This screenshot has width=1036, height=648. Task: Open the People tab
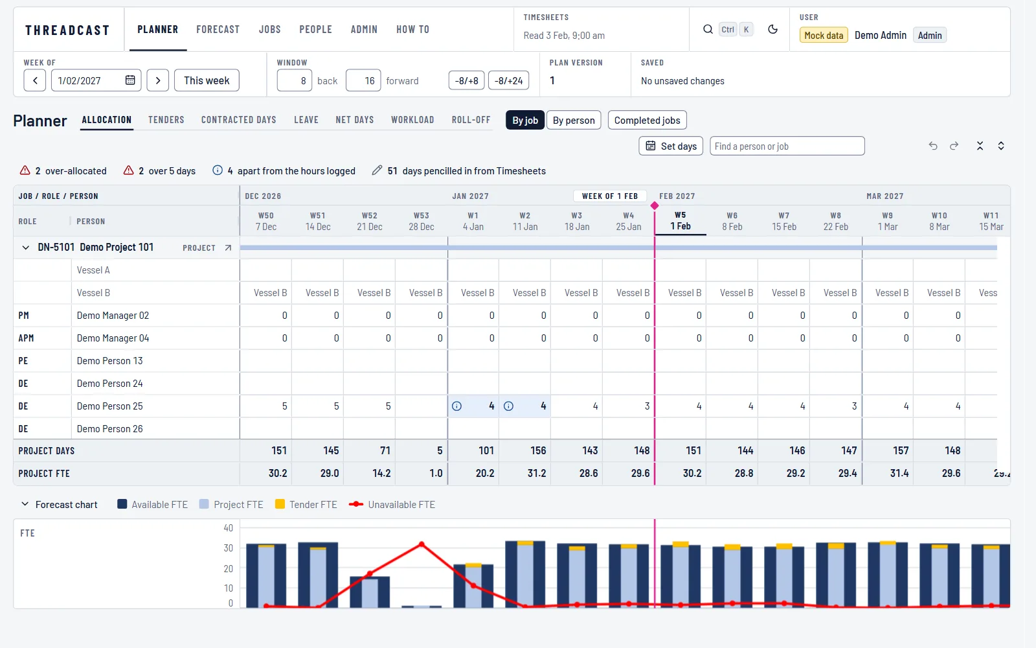point(316,30)
